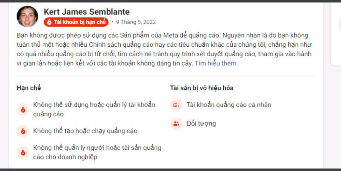Click the Meta advertising policy explanation paragraph

[x=164, y=49]
